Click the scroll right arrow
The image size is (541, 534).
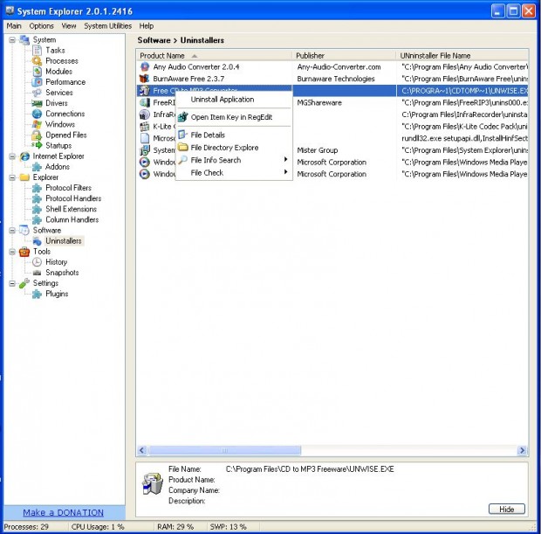(522, 450)
